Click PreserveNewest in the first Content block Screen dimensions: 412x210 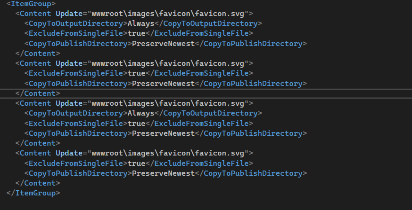164,44
